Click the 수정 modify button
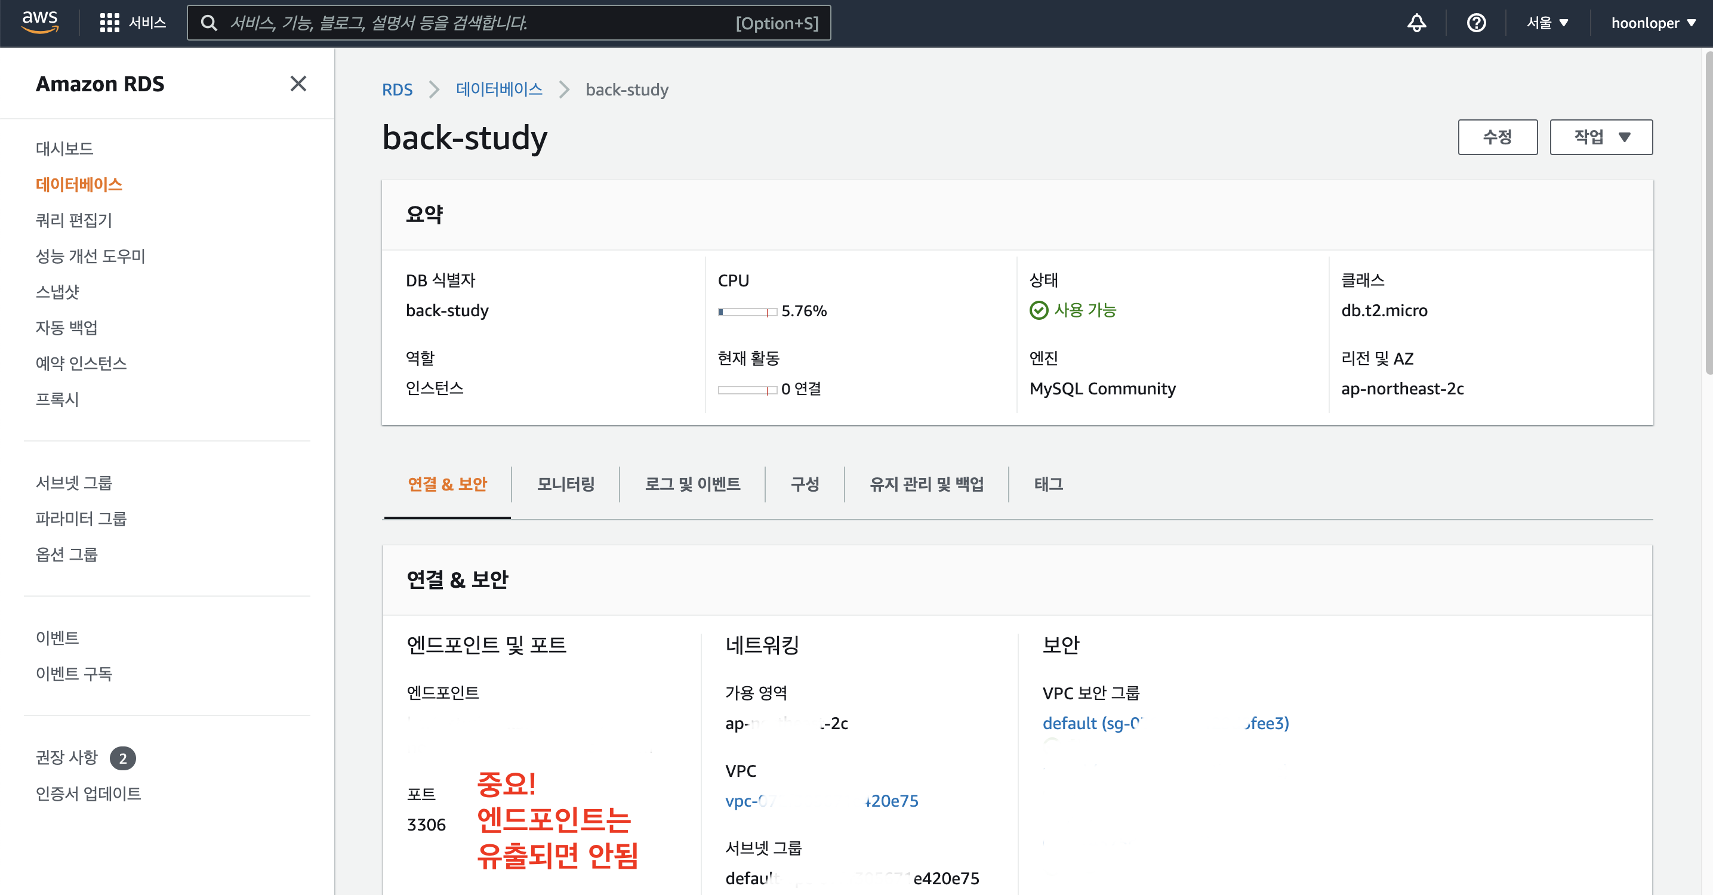Screen dimensions: 1713x895 pos(1497,137)
